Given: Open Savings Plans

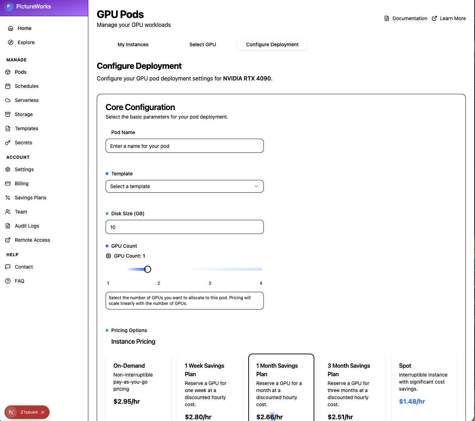Looking at the screenshot, I should [x=30, y=198].
